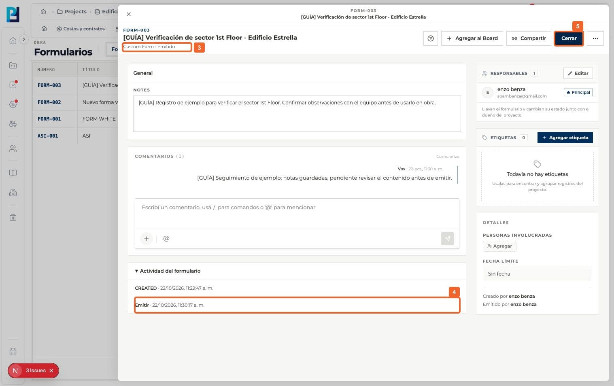
Task: Click Editar in Responsables
Action: click(x=578, y=73)
